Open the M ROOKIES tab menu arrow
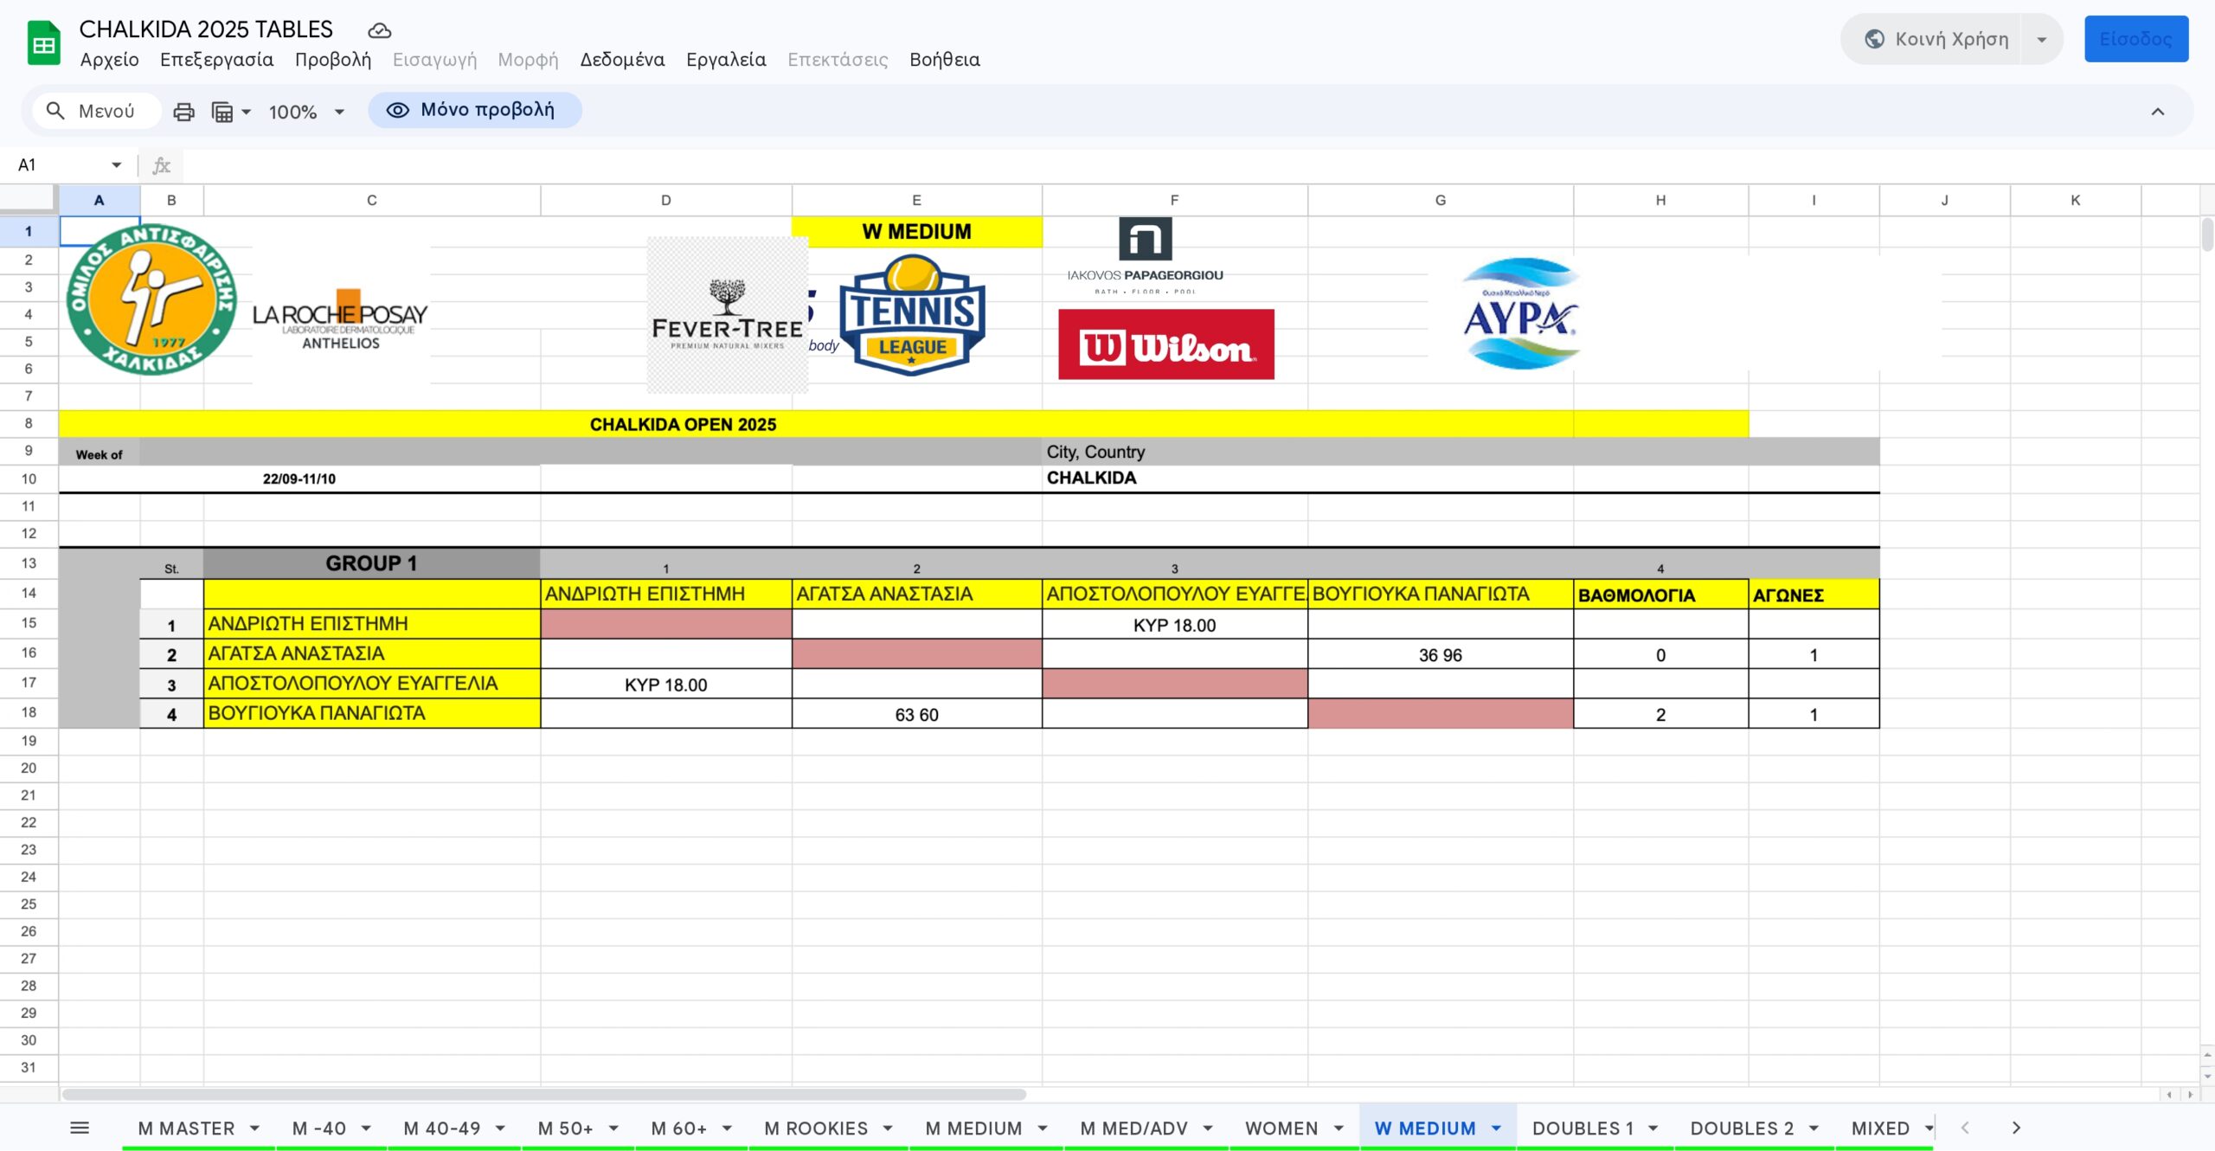Image resolution: width=2215 pixels, height=1151 pixels. click(888, 1128)
